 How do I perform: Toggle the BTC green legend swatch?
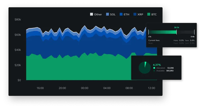point(149,14)
